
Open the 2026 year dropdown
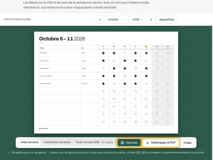[138, 20]
